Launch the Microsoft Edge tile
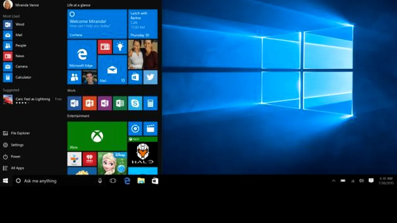Viewport: 397px width, 223px height. point(82,54)
